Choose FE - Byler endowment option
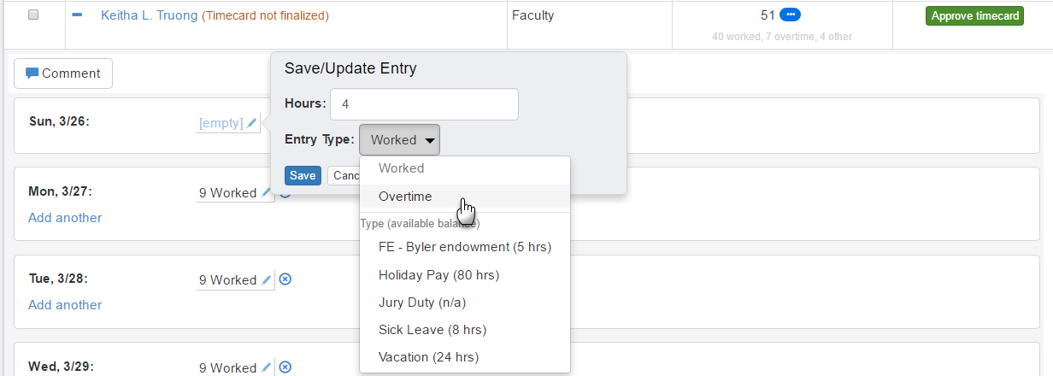Viewport: 1053px width, 376px height. (464, 247)
